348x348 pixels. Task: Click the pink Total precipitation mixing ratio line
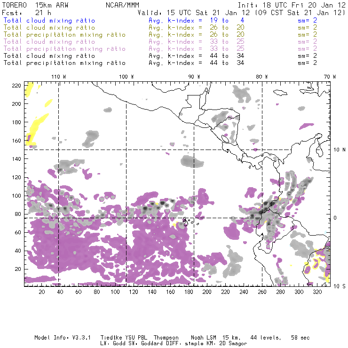coord(64,49)
